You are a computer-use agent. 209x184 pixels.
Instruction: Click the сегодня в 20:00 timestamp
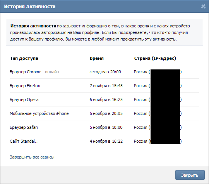pyautogui.click(x=105, y=72)
